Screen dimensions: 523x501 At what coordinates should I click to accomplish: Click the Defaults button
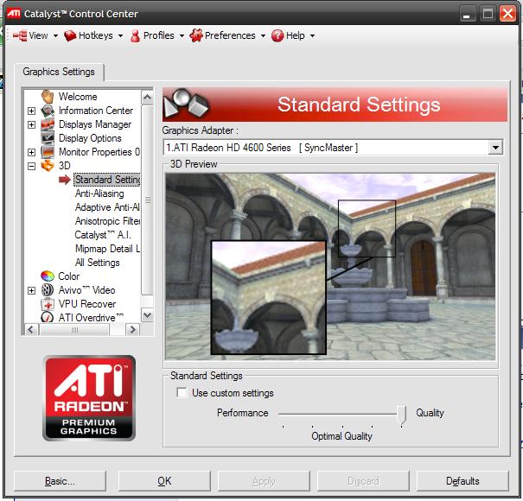(x=462, y=481)
